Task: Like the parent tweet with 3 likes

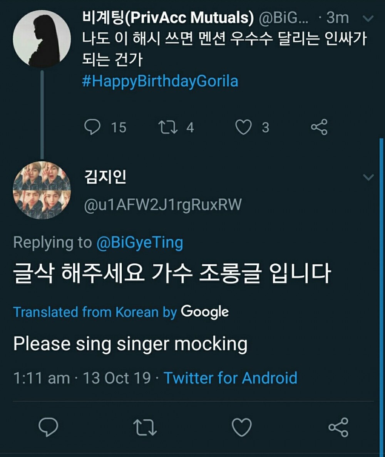Action: 243,127
